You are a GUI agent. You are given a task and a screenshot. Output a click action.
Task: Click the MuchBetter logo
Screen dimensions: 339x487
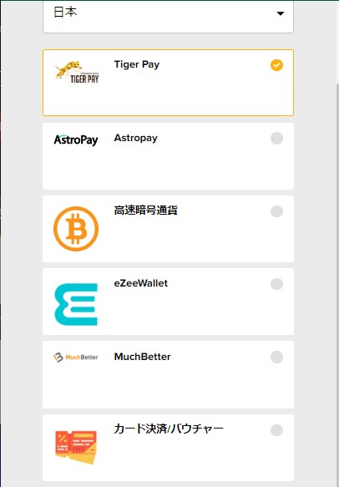(x=76, y=358)
